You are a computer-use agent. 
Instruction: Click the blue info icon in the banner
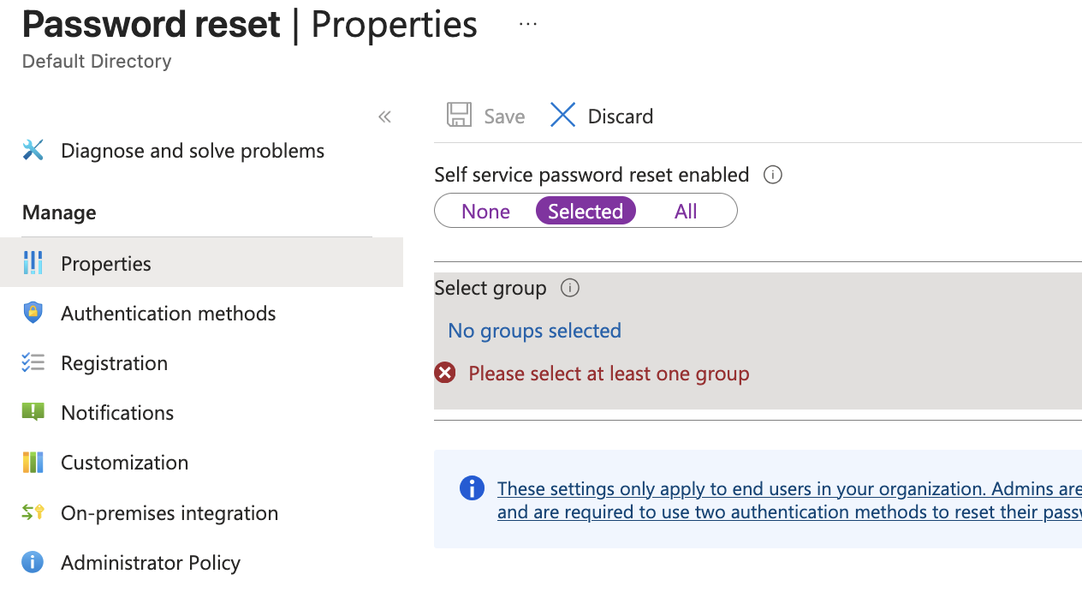(472, 488)
